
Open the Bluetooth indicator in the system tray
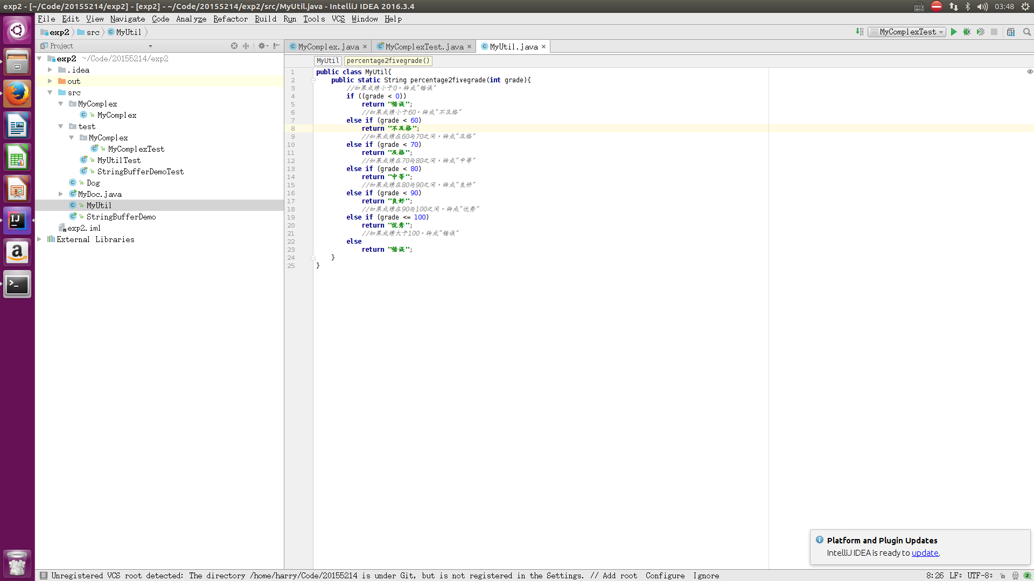[968, 6]
